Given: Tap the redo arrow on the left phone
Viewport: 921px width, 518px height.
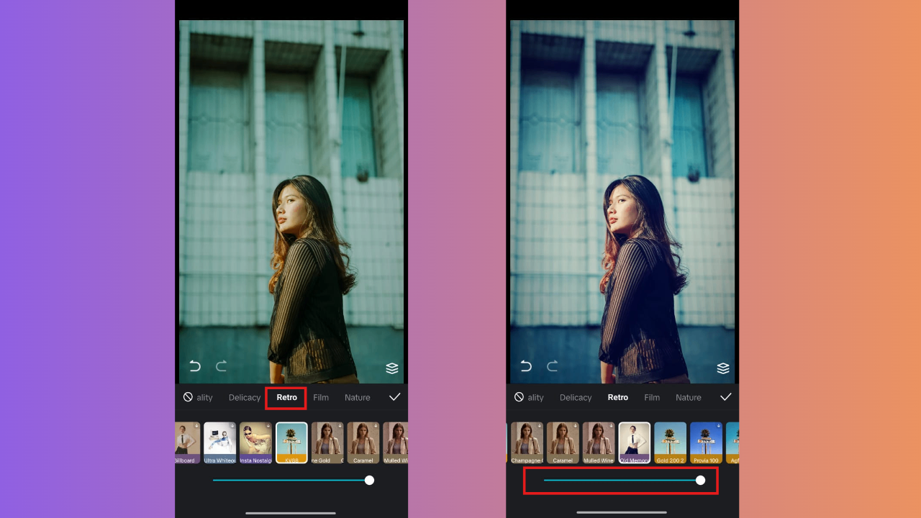Looking at the screenshot, I should pos(221,366).
